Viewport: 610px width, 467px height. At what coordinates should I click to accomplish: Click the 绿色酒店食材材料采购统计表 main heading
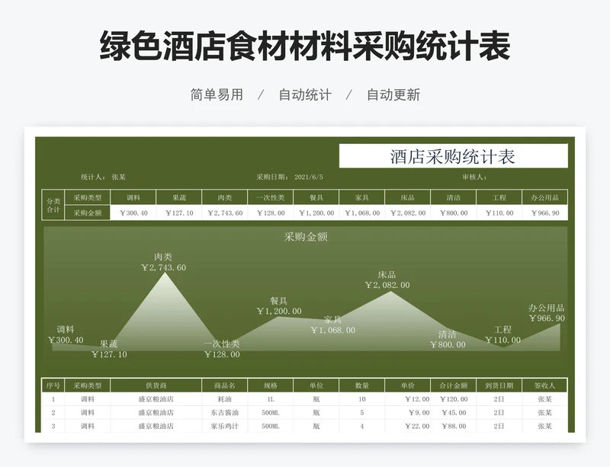point(305,46)
